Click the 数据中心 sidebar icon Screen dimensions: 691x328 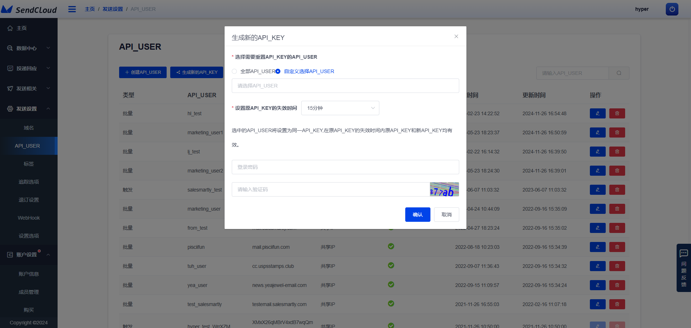pos(10,48)
